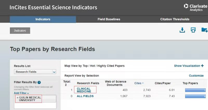Image resolution: width=208 pixels, height=110 pixels.
Task: Open the Research Fields results list dropdown
Action: (35, 72)
